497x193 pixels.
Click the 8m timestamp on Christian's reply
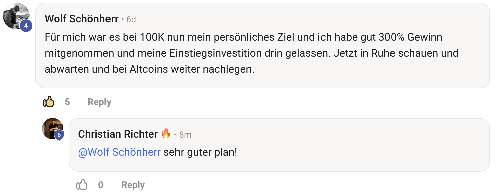pyautogui.click(x=185, y=135)
